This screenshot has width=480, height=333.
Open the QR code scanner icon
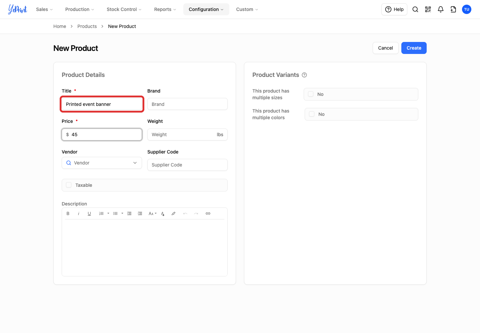tap(428, 9)
